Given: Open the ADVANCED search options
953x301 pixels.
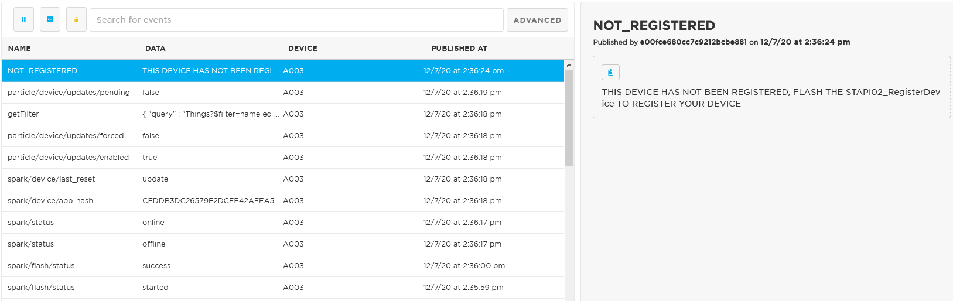Looking at the screenshot, I should pyautogui.click(x=537, y=20).
